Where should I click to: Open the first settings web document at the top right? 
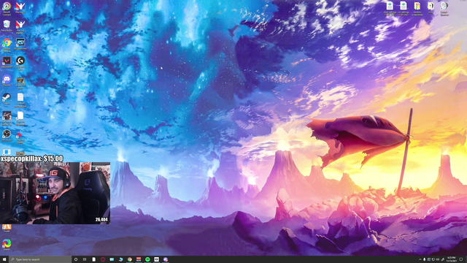pyautogui.click(x=390, y=8)
